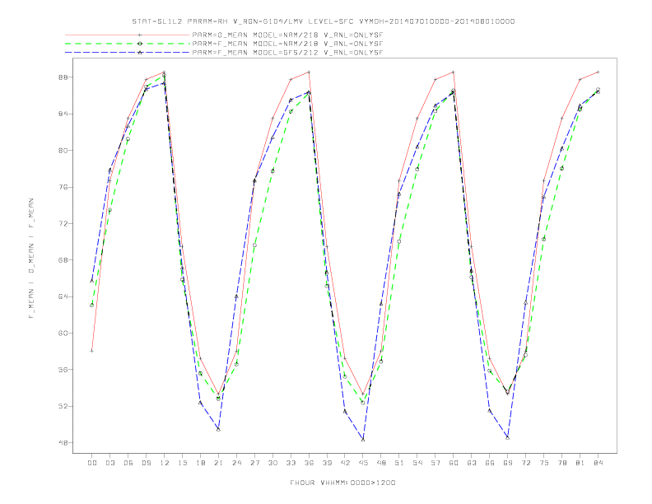
Task: Click forecast hour 81 on x-axis
Action: click(x=580, y=463)
